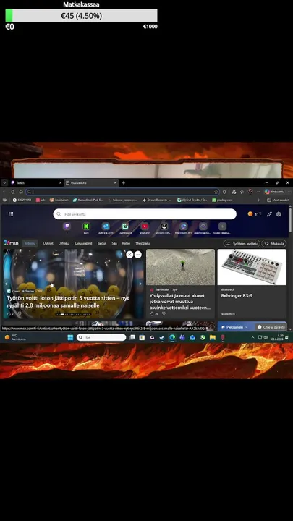This screenshot has height=521, width=293.
Task: Click the Matkakassaa €45 donation progress bar
Action: coord(81,16)
